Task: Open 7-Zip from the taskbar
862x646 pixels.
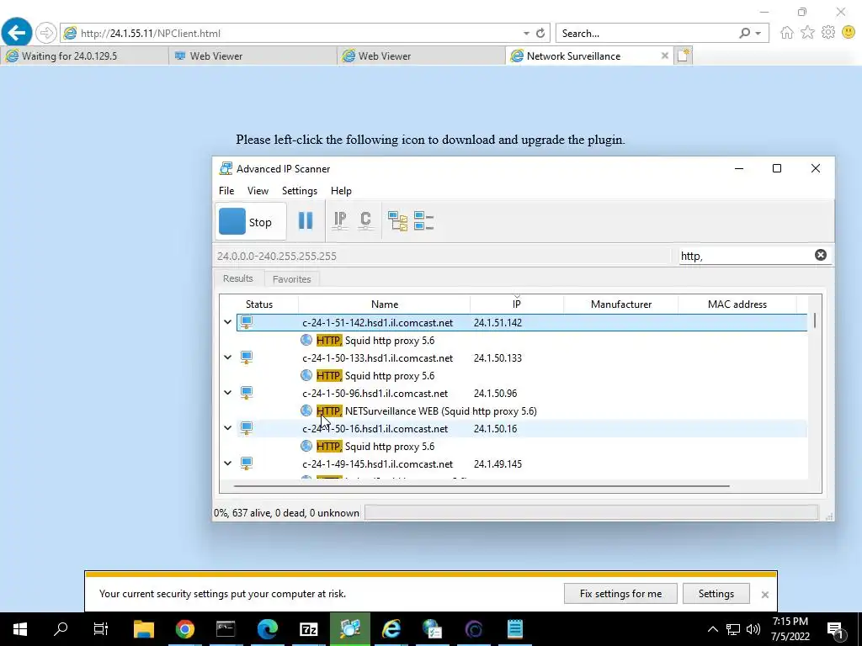Action: click(308, 629)
